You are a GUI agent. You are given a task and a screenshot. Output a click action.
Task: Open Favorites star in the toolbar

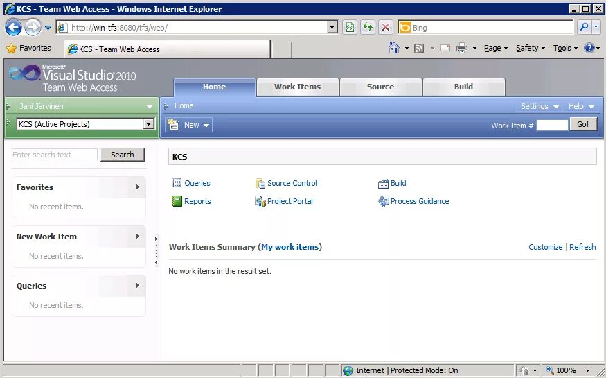point(12,49)
